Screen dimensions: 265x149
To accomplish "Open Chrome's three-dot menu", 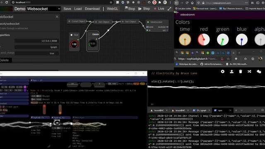I will point(170,2).
